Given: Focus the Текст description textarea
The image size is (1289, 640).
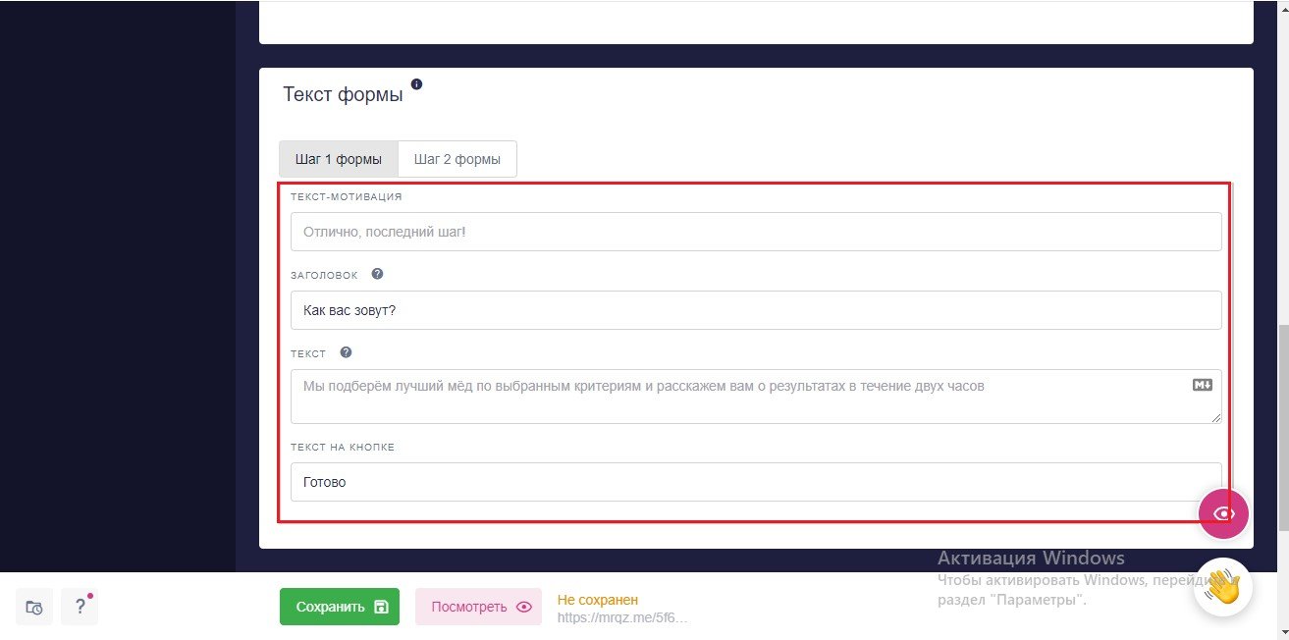Looking at the screenshot, I should point(756,397).
